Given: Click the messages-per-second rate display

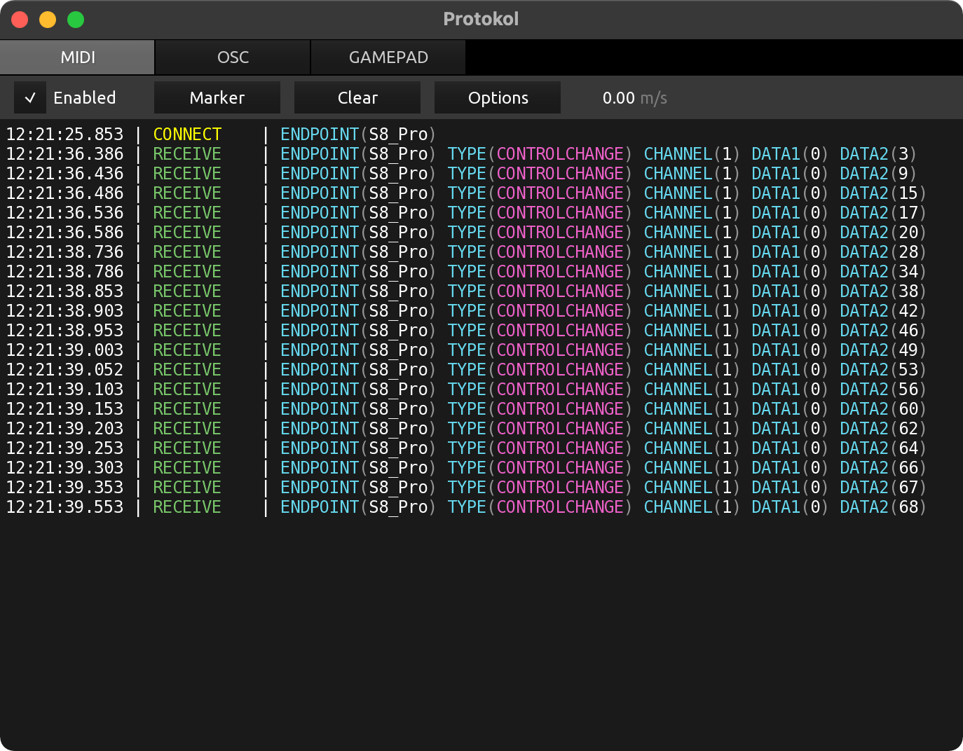Looking at the screenshot, I should click(634, 97).
